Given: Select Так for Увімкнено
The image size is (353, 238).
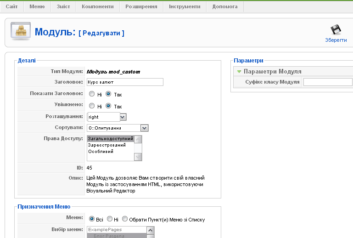Looking at the screenshot, I should tap(108, 106).
